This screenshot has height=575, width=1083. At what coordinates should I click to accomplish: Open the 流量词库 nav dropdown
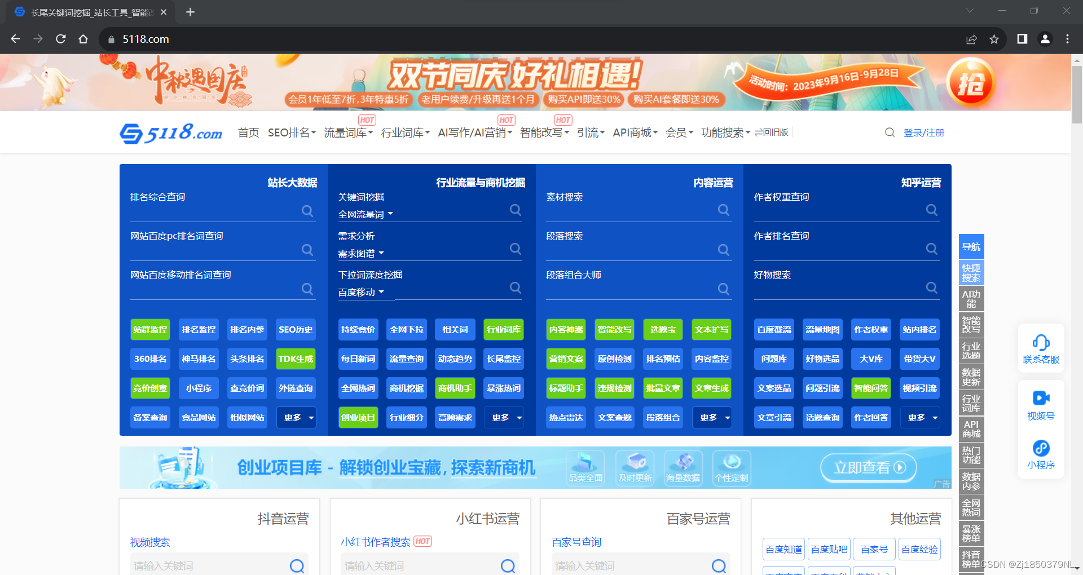[x=349, y=132]
